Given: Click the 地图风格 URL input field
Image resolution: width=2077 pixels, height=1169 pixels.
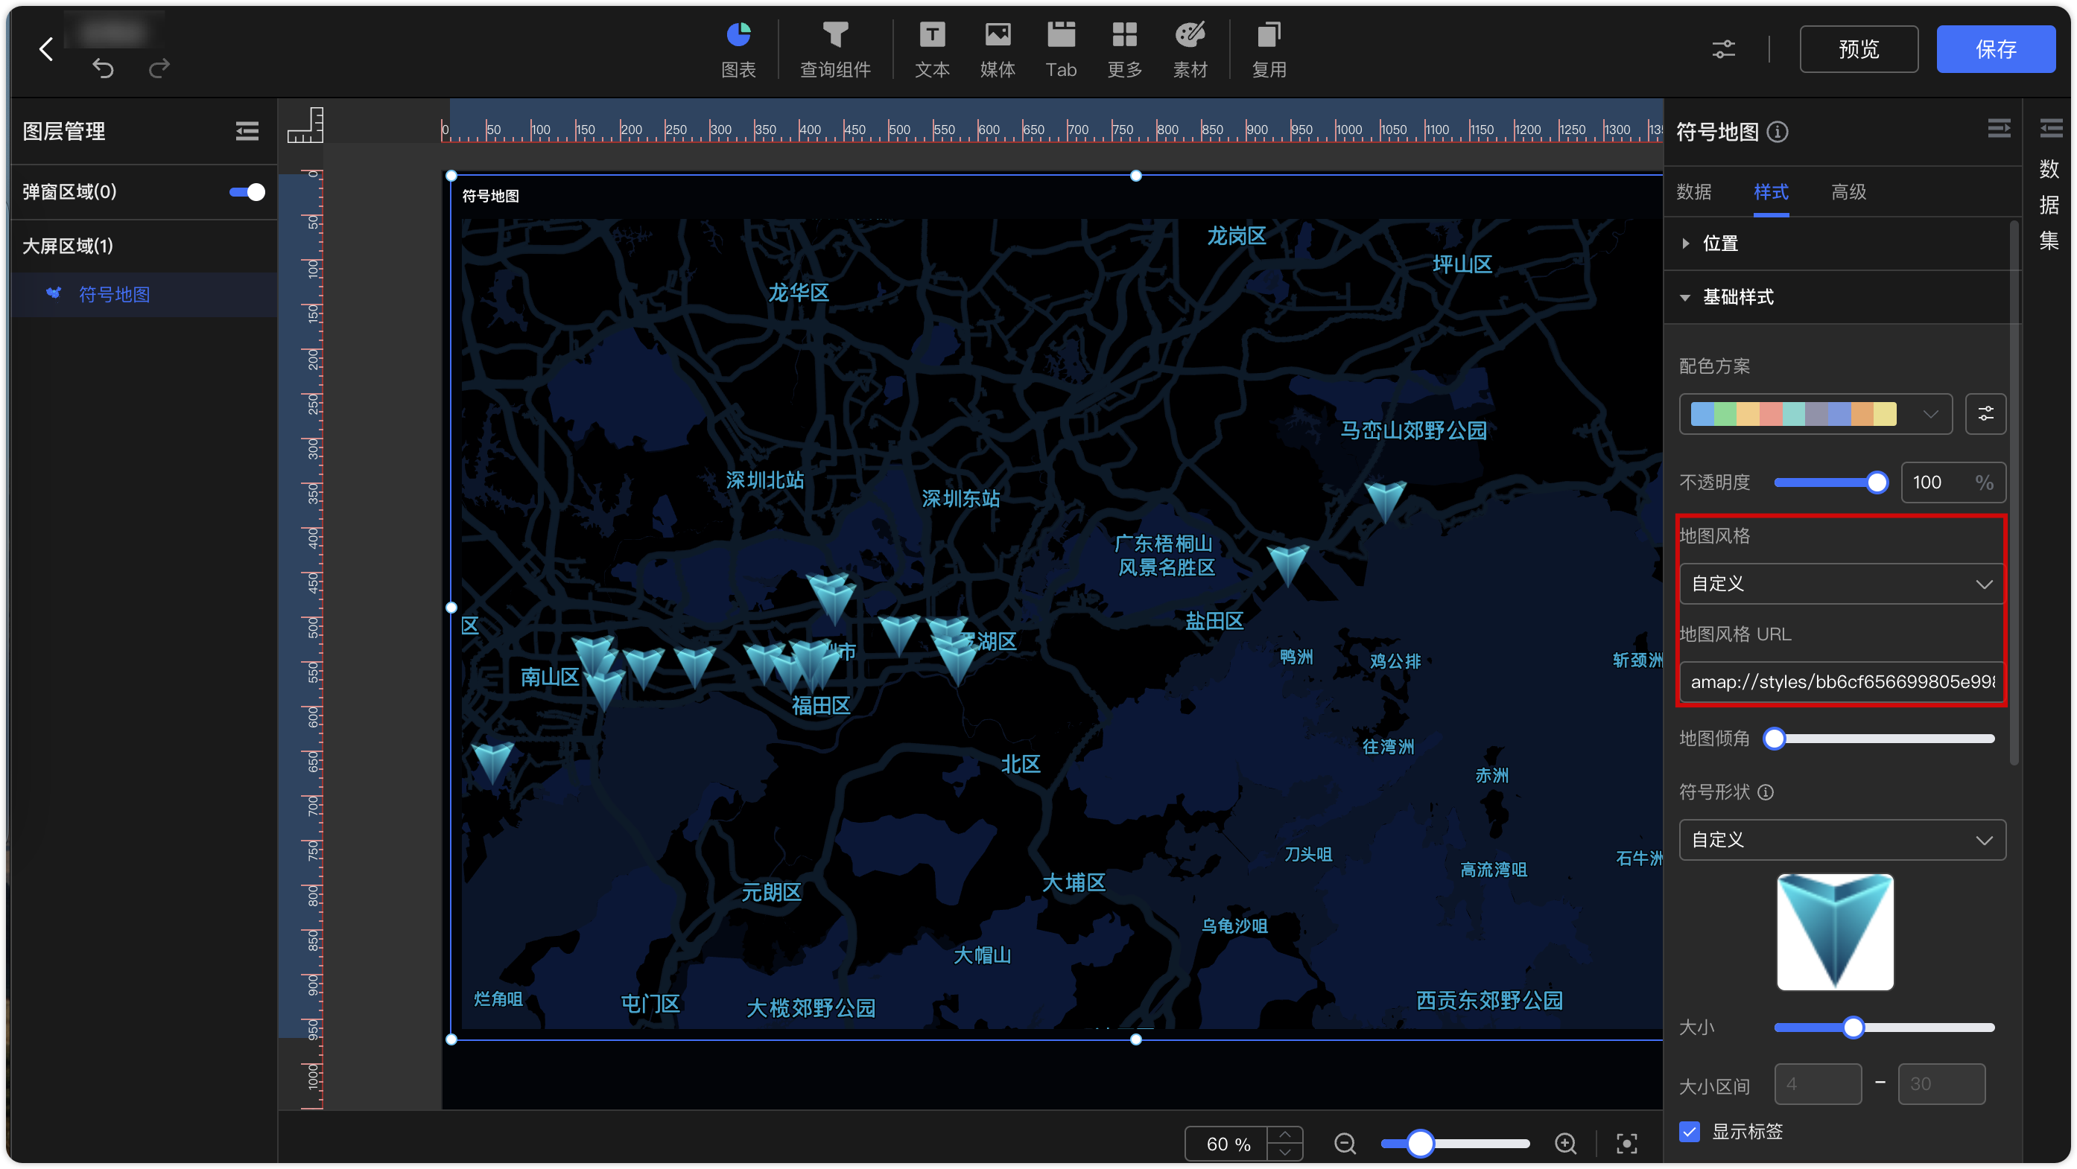Looking at the screenshot, I should [x=1842, y=681].
